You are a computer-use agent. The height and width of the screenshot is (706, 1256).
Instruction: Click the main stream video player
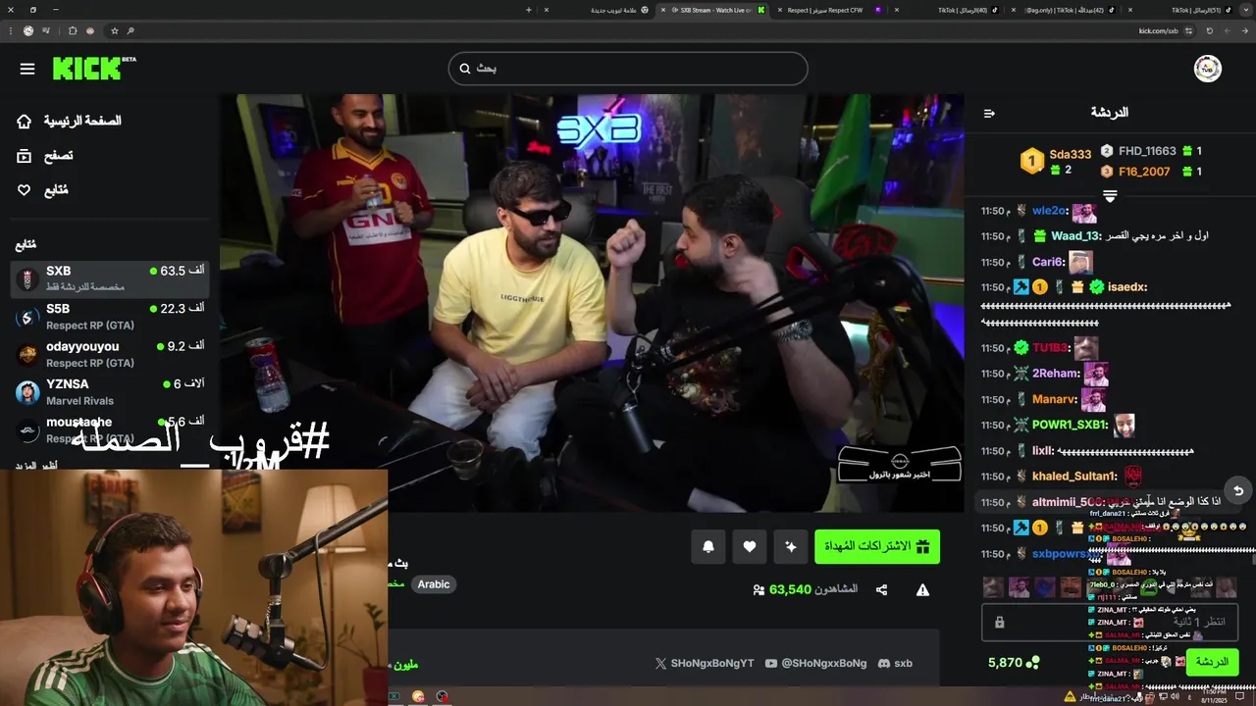click(591, 302)
